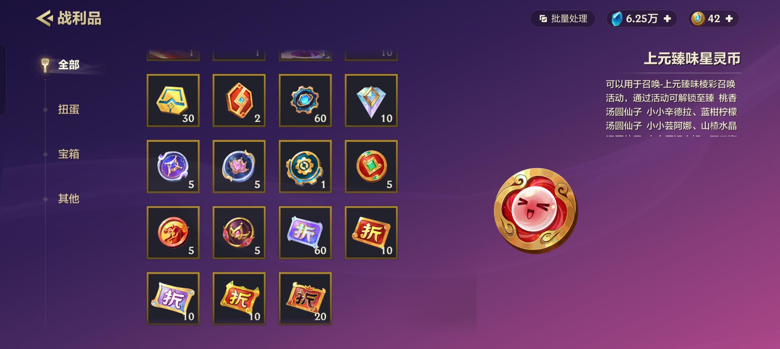Click the large 上元臻味星灵币 coin image
Image resolution: width=780 pixels, height=349 pixels.
[x=536, y=211]
